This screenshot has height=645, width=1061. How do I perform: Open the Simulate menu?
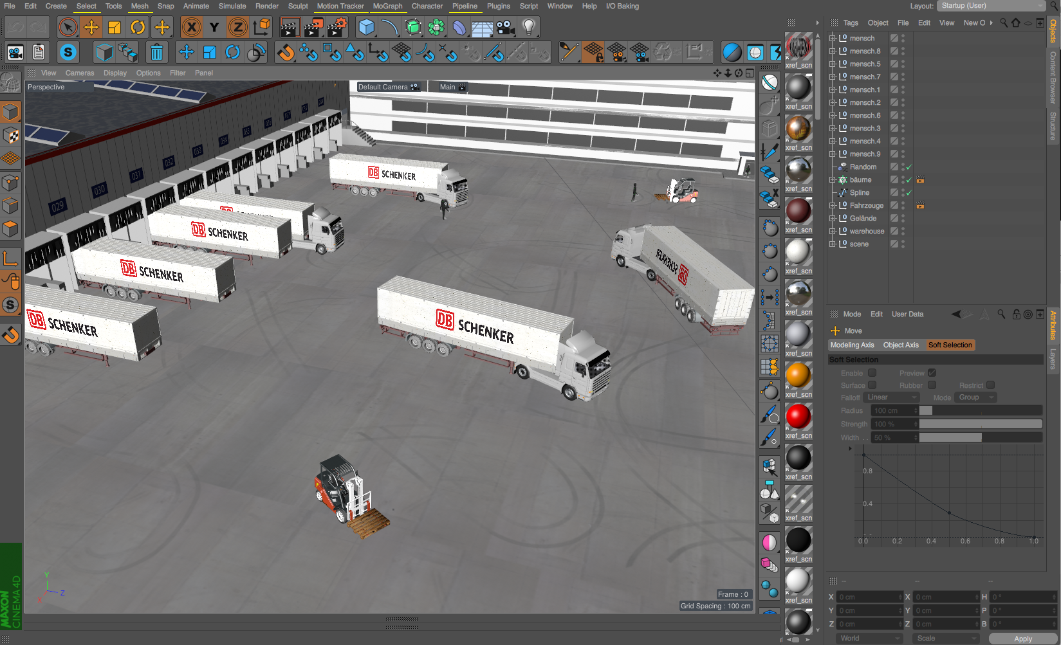[x=232, y=6]
